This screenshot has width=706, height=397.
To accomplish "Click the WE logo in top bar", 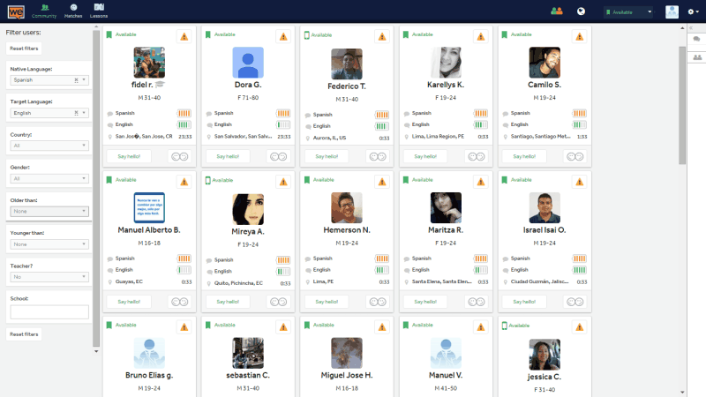I will tap(16, 11).
